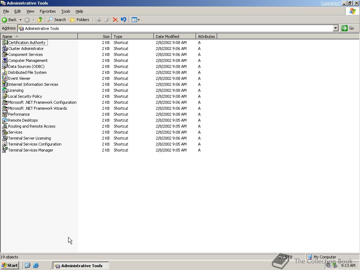The image size is (360, 270).
Task: Click the Terminal Server Licensing icon
Action: [x=5, y=138]
